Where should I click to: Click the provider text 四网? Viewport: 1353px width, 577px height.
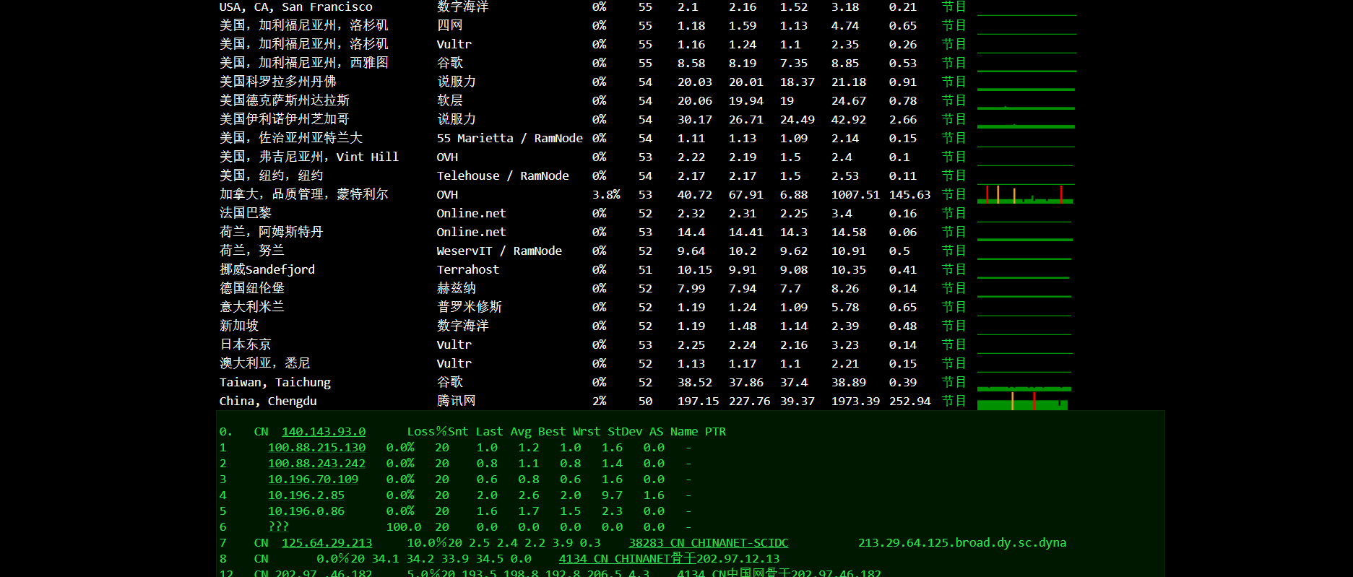coord(450,25)
